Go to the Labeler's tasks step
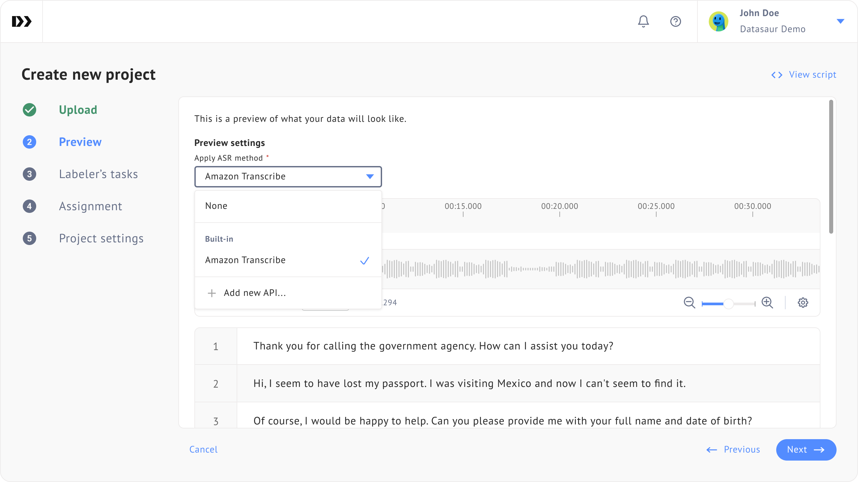The height and width of the screenshot is (482, 858). click(x=98, y=174)
